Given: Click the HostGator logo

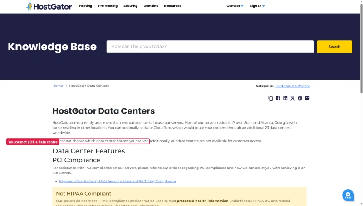Looking at the screenshot, I should 49,6.
